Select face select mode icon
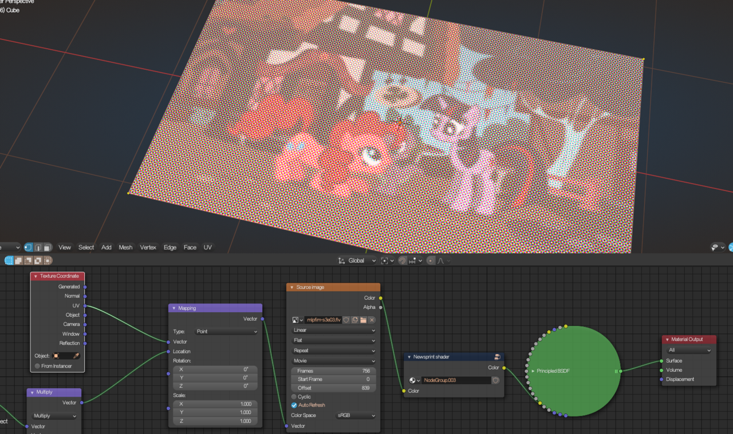The width and height of the screenshot is (733, 434). (47, 247)
